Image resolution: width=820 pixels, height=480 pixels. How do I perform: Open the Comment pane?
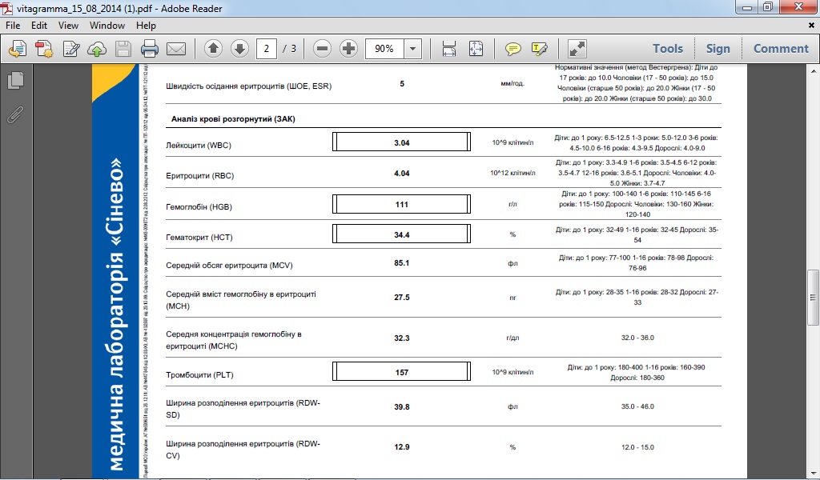click(x=781, y=49)
